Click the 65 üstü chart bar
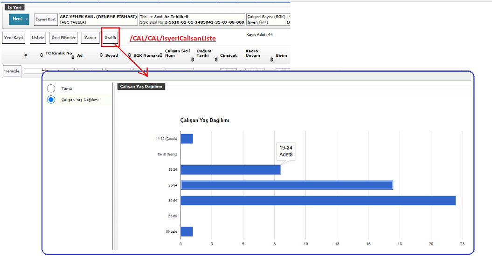Screen dimensions: 492x256 pyautogui.click(x=187, y=231)
